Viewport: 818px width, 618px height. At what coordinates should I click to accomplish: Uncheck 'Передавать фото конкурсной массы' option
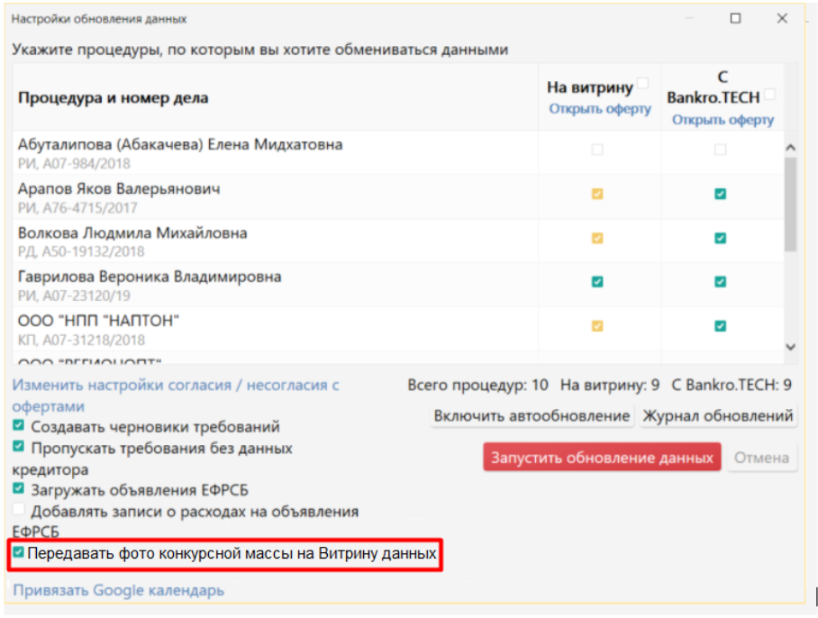pyautogui.click(x=19, y=553)
